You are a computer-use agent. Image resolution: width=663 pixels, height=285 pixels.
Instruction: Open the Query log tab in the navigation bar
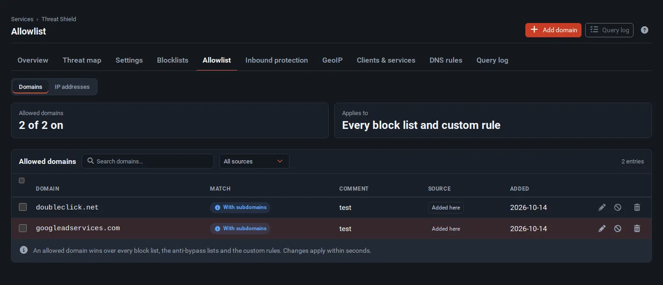click(x=492, y=60)
